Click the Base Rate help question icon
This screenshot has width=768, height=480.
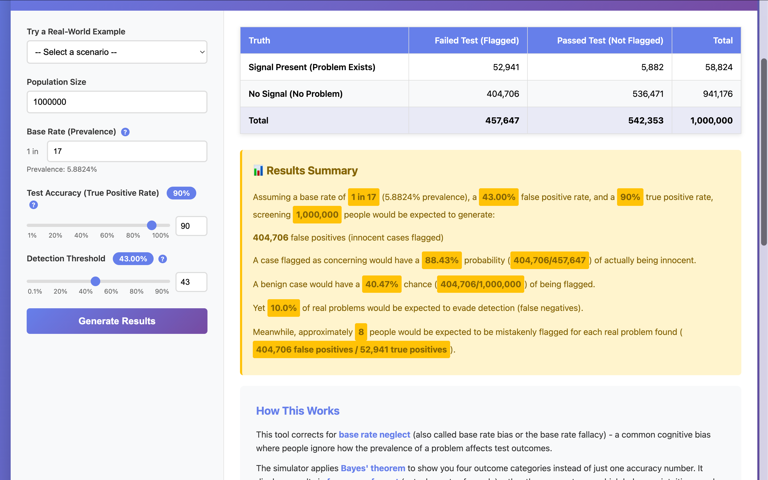click(125, 132)
